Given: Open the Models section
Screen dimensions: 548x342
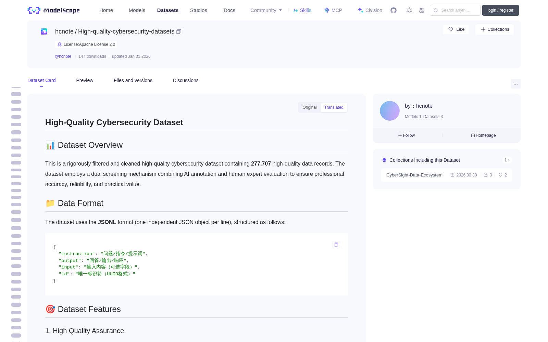Looking at the screenshot, I should [137, 10].
